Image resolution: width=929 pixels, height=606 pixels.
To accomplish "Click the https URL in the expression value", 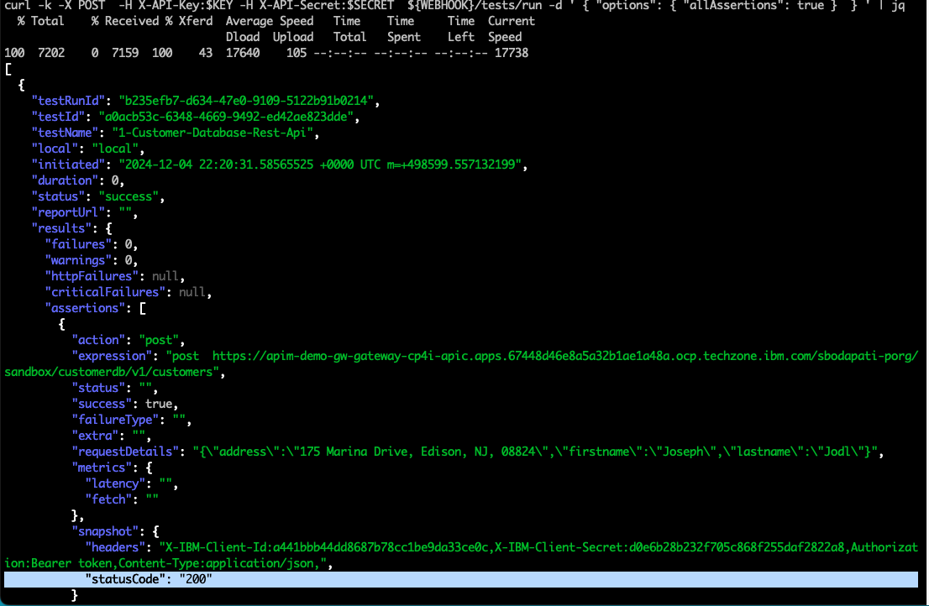I will click(x=563, y=356).
